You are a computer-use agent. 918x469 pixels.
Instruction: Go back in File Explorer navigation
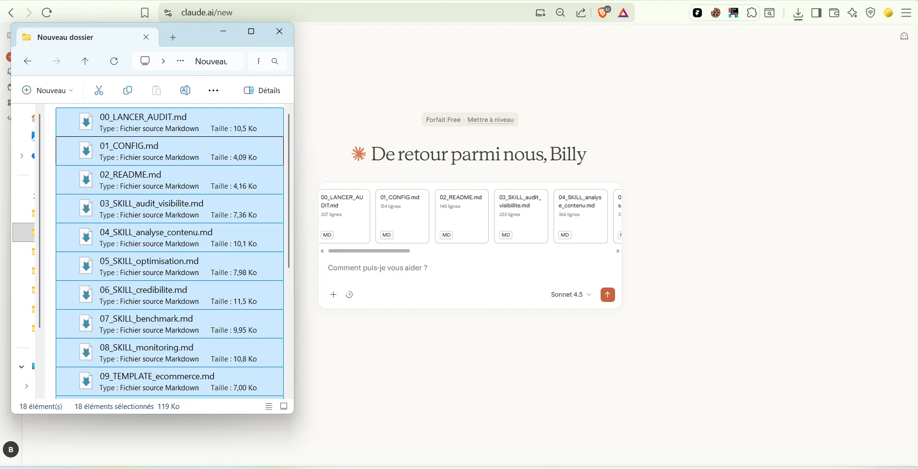[27, 61]
